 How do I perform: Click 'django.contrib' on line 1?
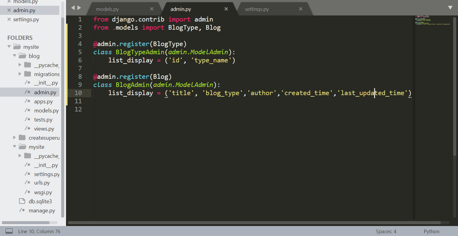point(138,19)
